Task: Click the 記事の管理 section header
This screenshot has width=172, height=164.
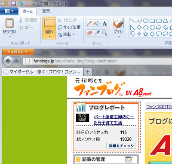Action: 106,159
